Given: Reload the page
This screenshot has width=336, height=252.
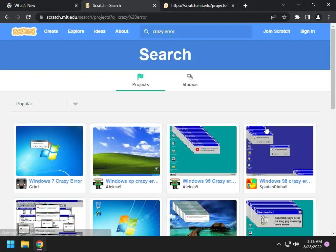Looking at the screenshot, I should [x=28, y=17].
